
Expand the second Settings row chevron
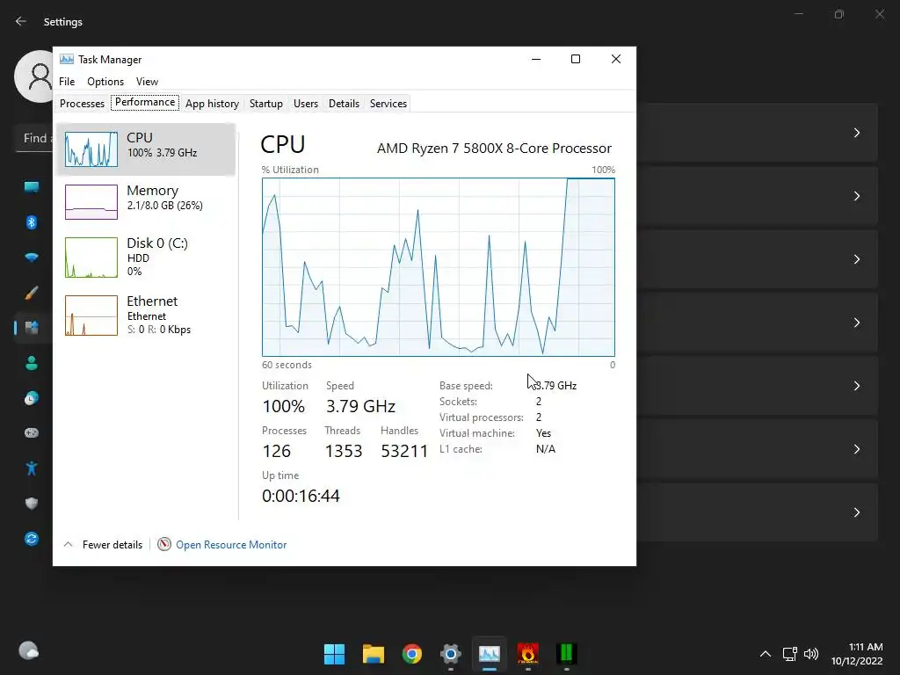[x=856, y=196]
